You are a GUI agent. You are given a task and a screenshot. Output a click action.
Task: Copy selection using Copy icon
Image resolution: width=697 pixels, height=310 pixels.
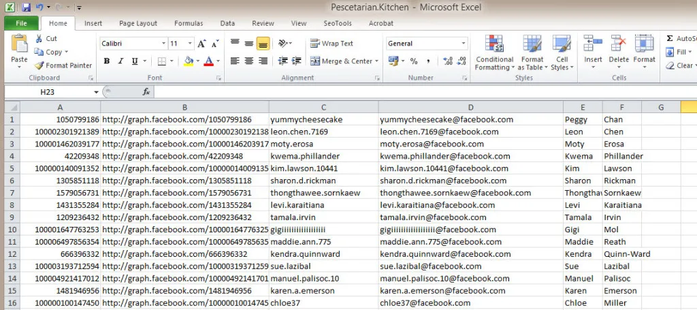pyautogui.click(x=39, y=52)
